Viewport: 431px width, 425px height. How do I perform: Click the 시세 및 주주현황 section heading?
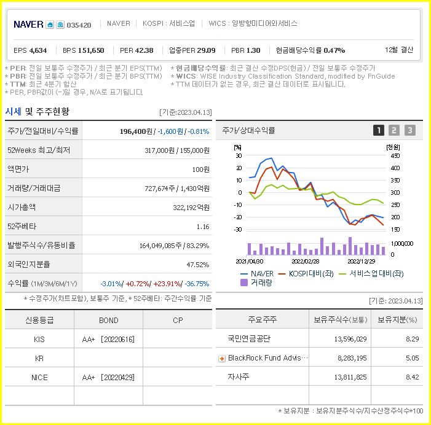click(38, 111)
